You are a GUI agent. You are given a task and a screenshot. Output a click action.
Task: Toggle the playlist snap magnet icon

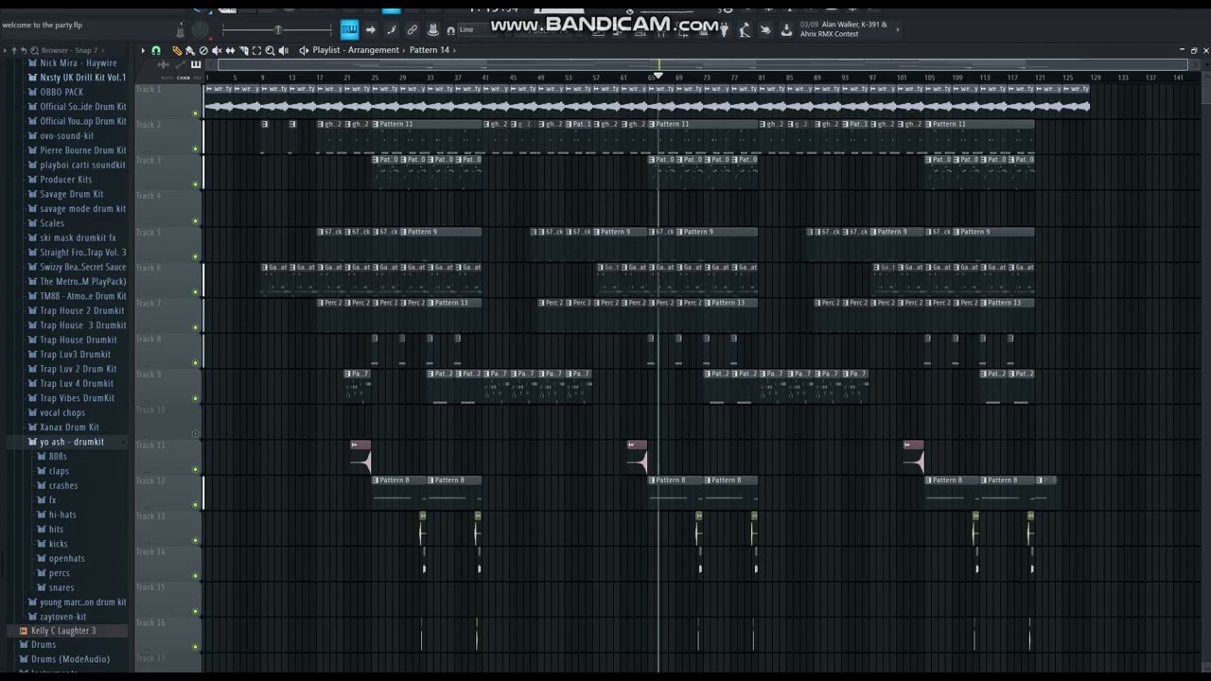(156, 50)
